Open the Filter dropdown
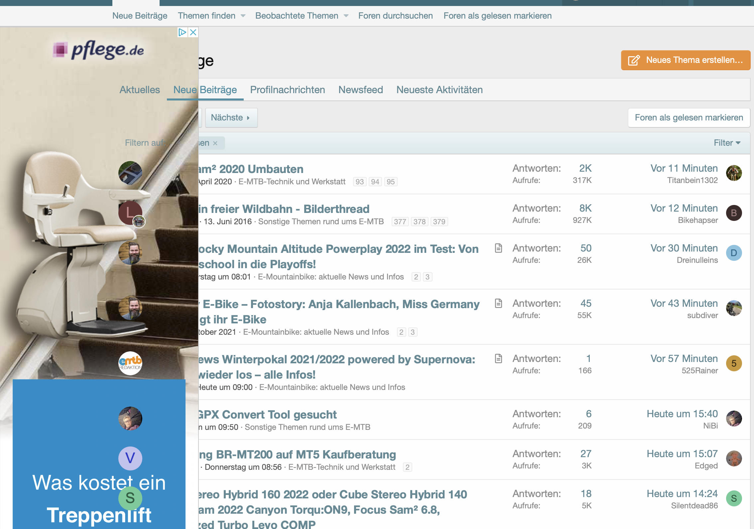Viewport: 754px width, 529px height. (x=727, y=143)
